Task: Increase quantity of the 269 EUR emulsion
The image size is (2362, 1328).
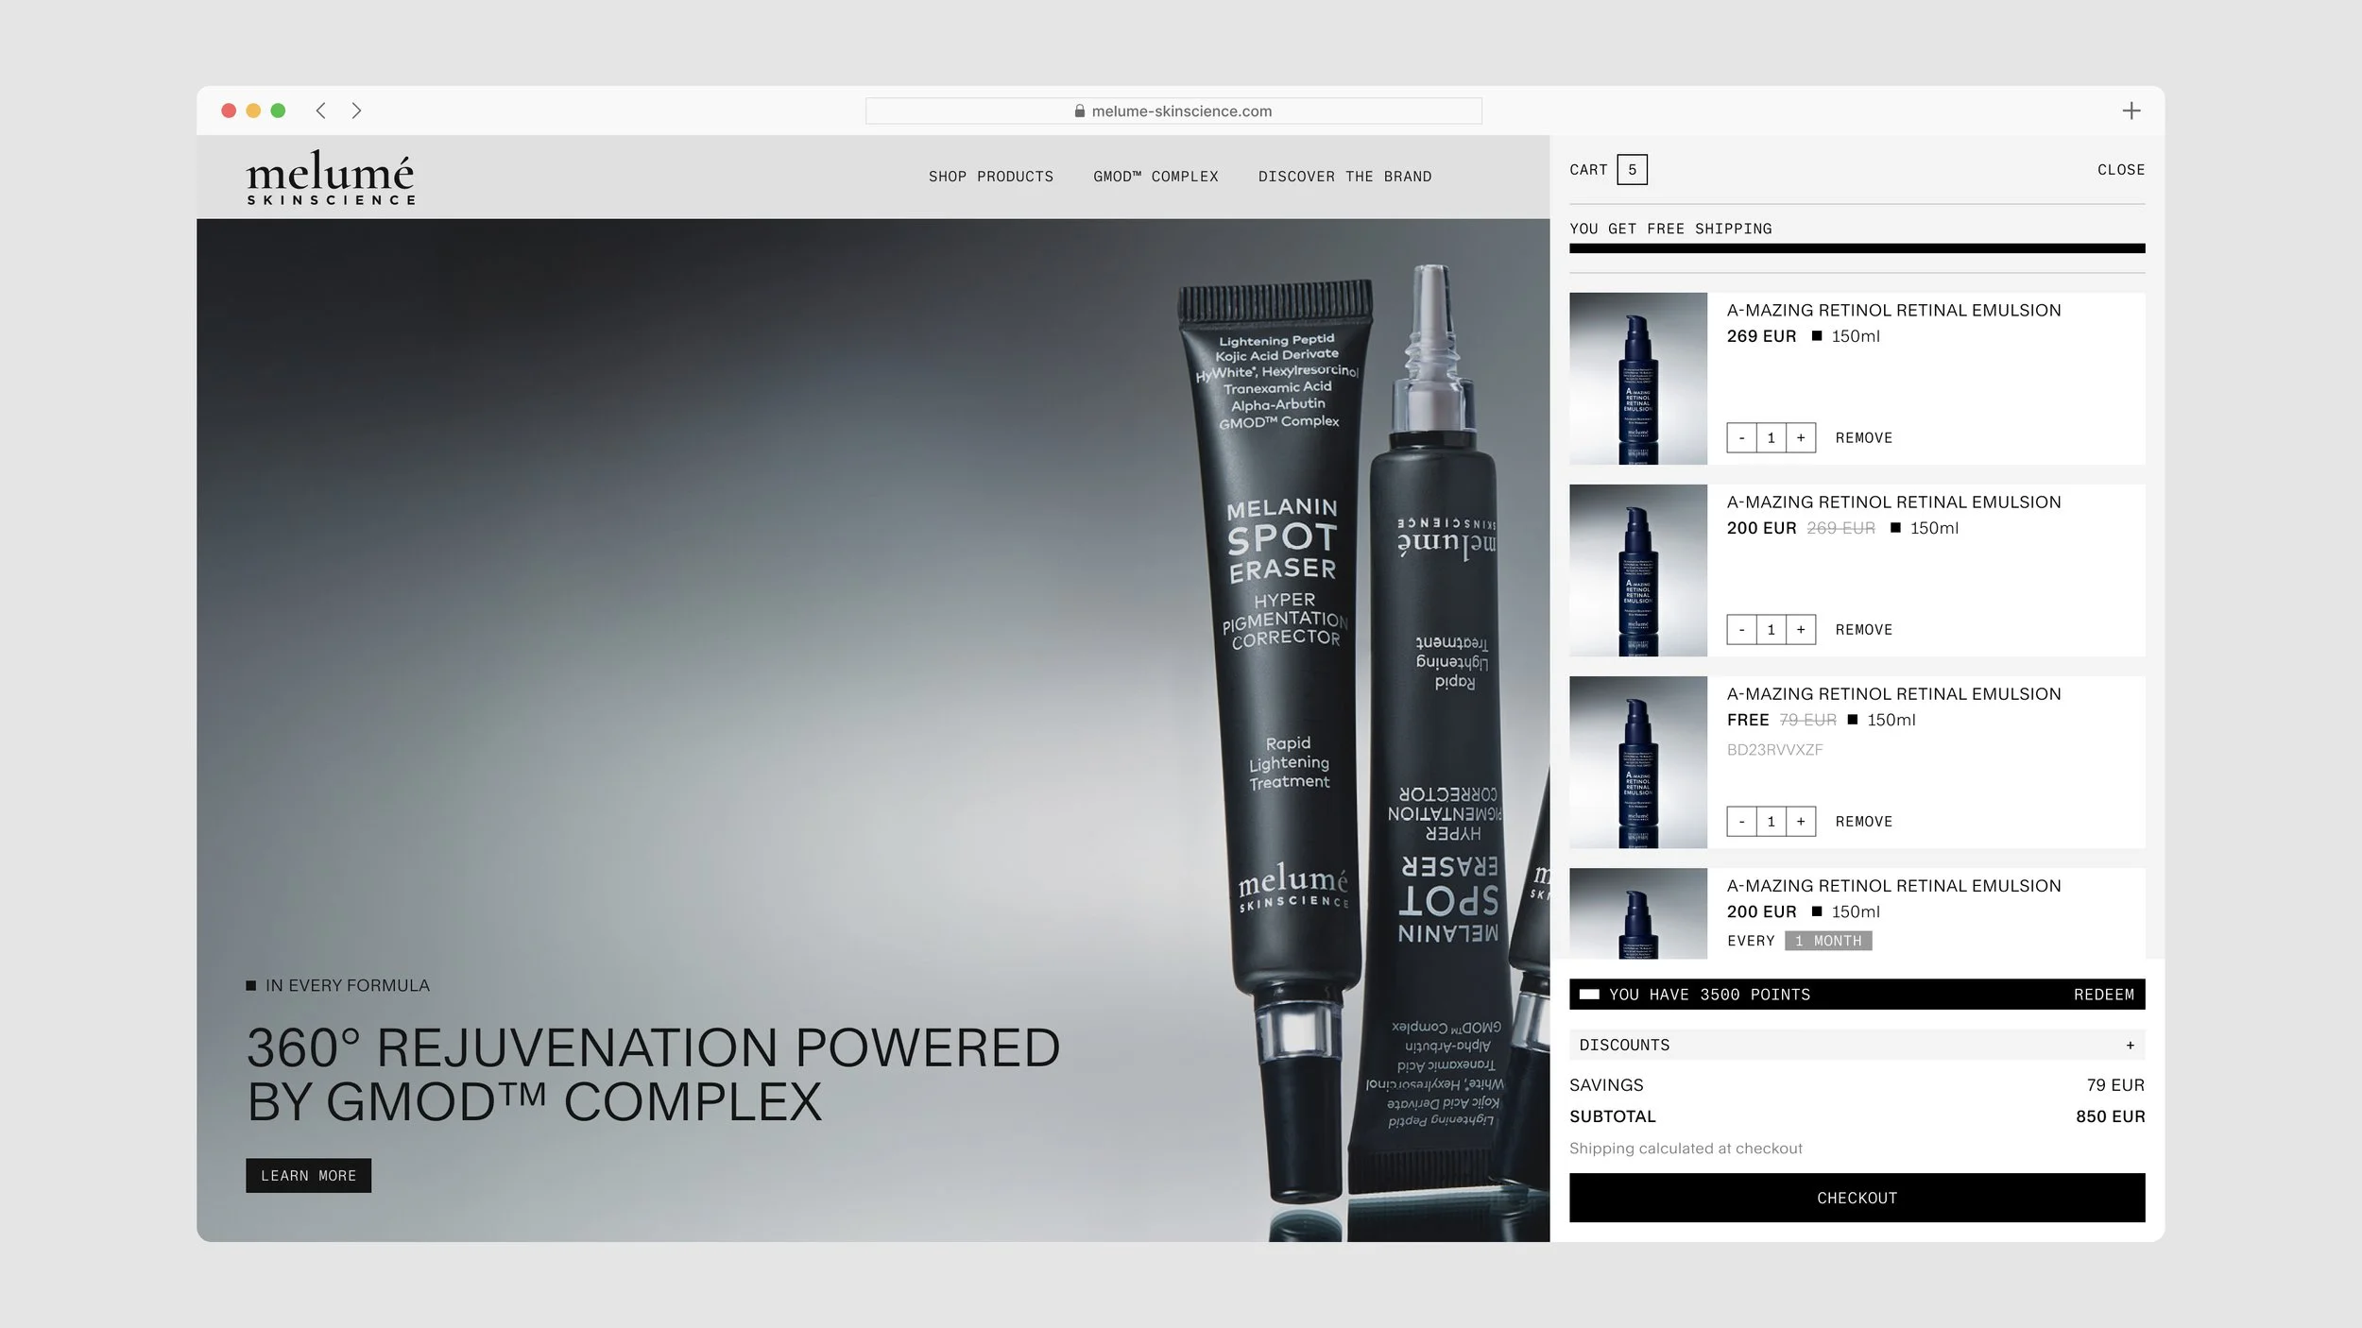Action: click(x=1801, y=438)
